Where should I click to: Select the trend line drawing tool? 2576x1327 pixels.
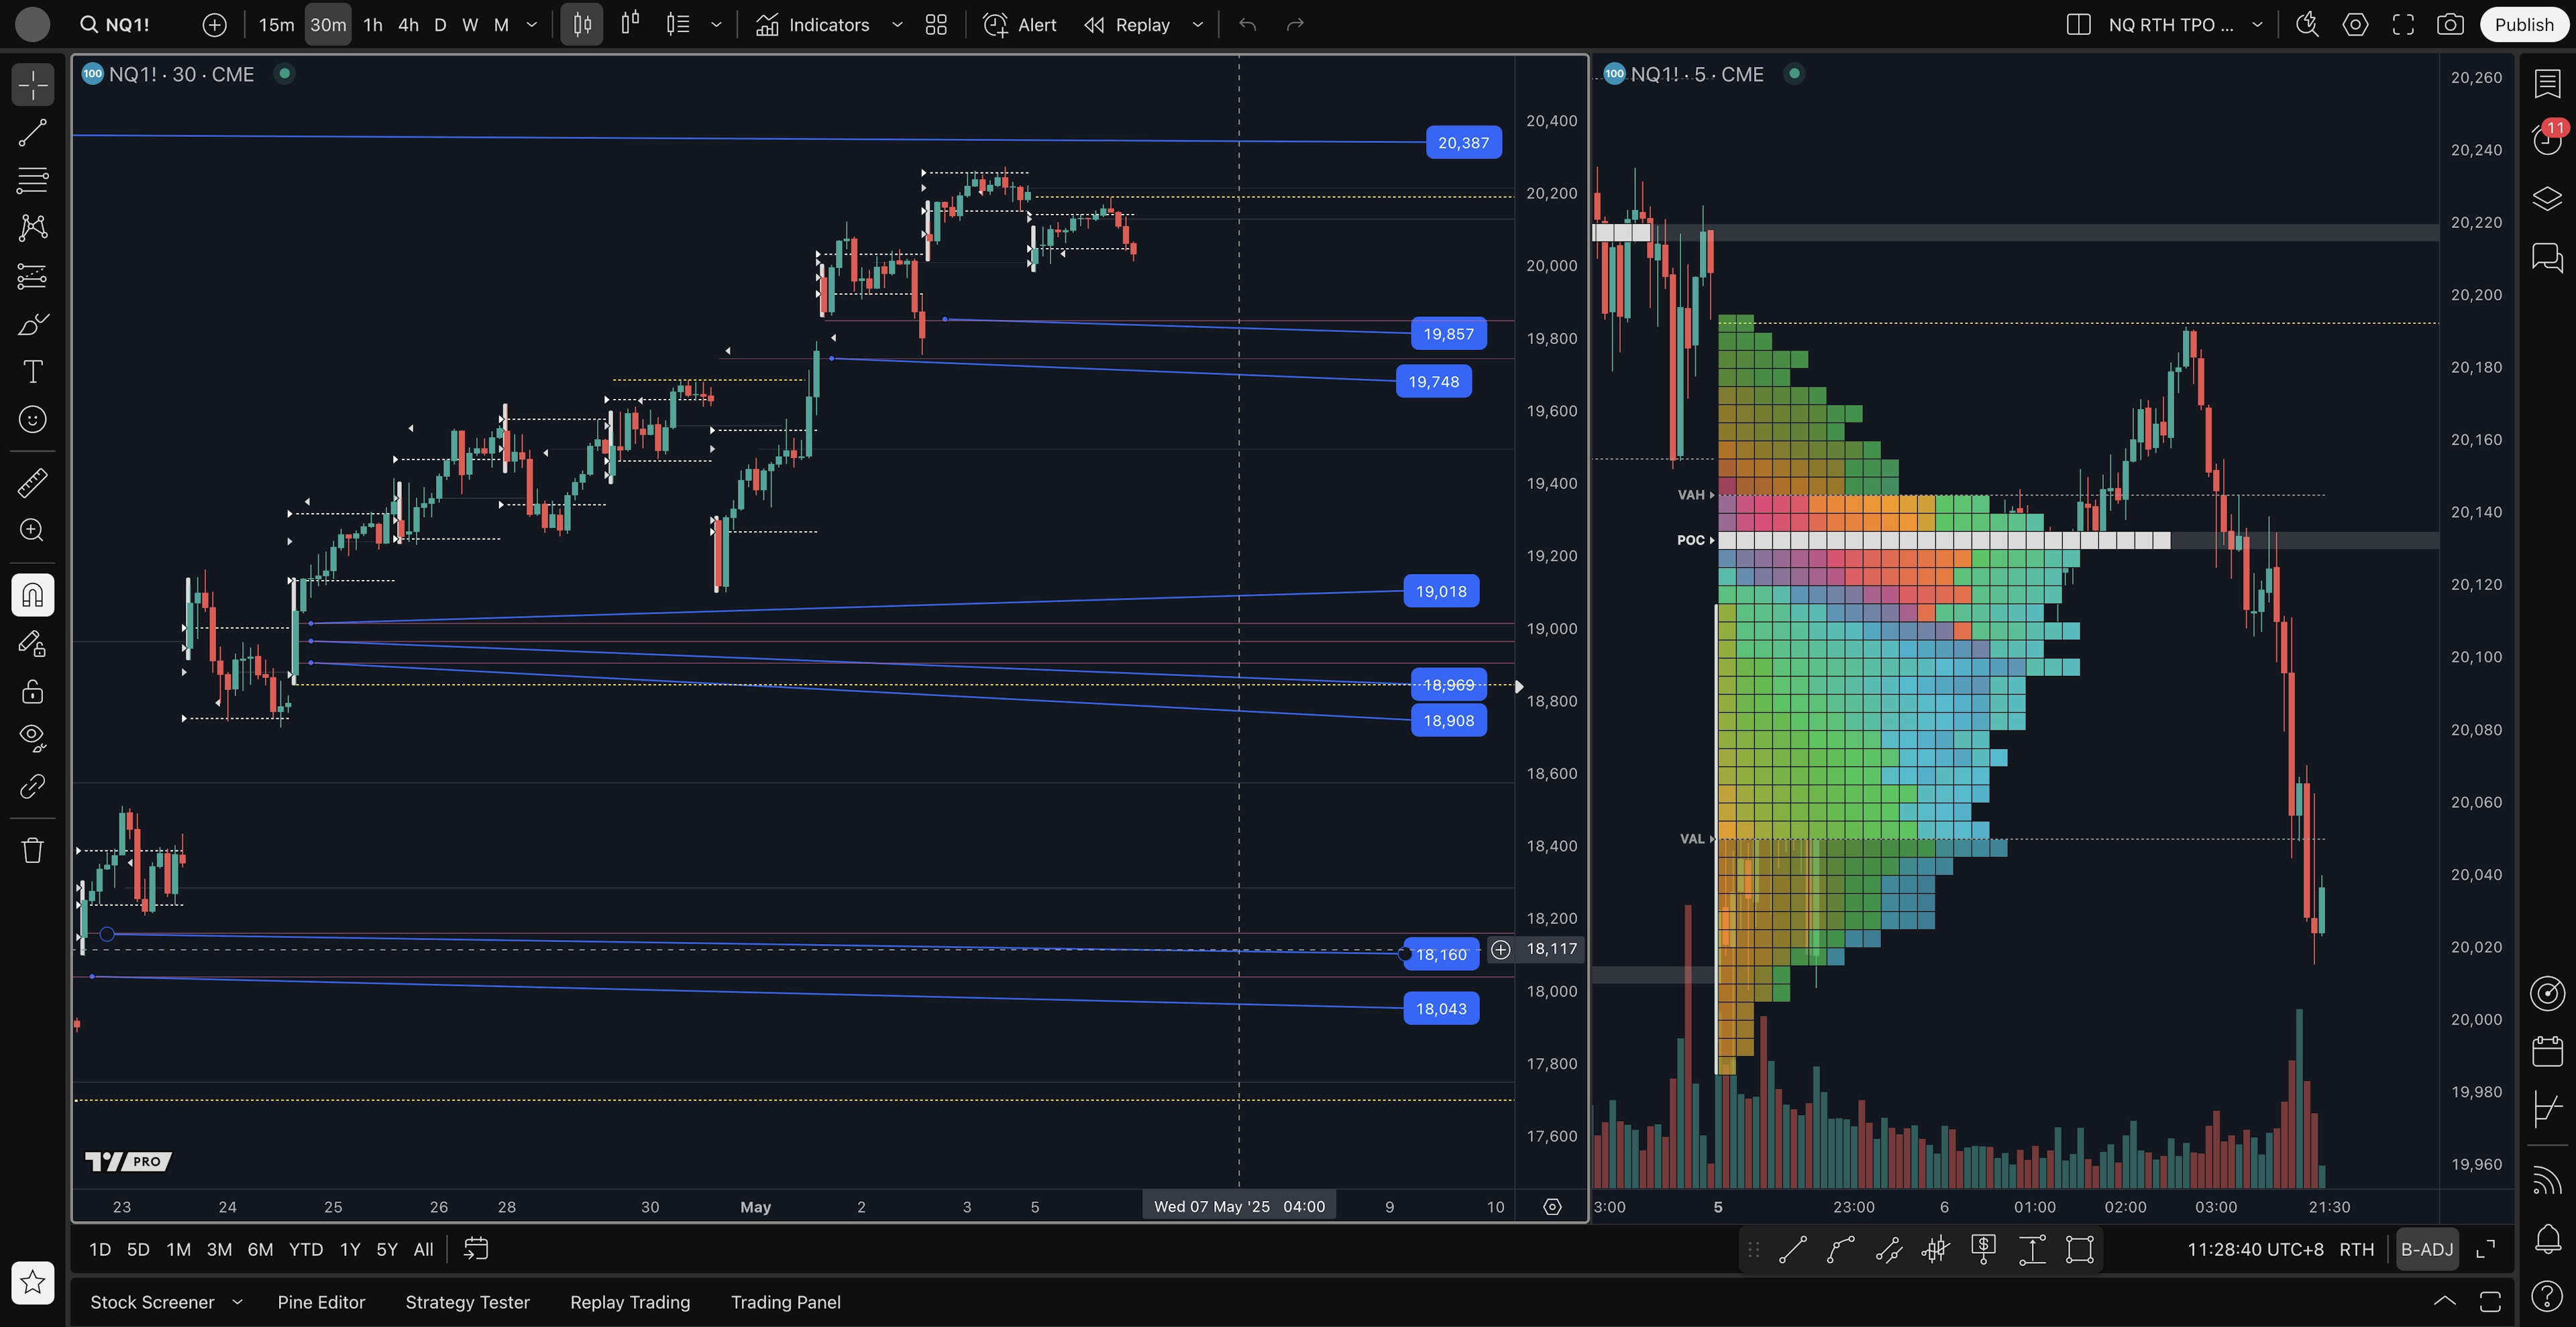pyautogui.click(x=32, y=133)
